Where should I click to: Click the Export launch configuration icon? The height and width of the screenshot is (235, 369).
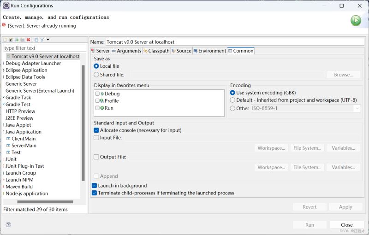point(17,40)
